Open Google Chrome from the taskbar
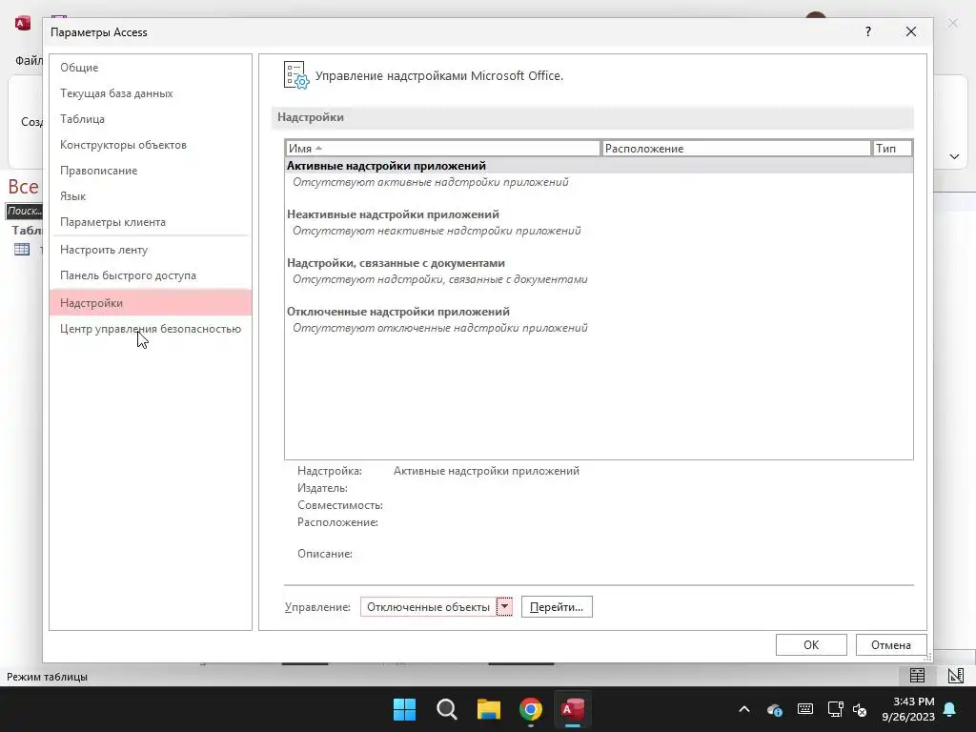 (531, 709)
